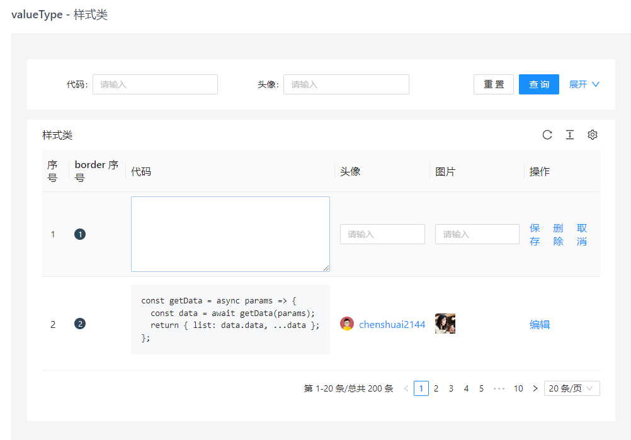Image resolution: width=631 pixels, height=440 pixels.
Task: Click the 图片 input in row 1
Action: 477,234
